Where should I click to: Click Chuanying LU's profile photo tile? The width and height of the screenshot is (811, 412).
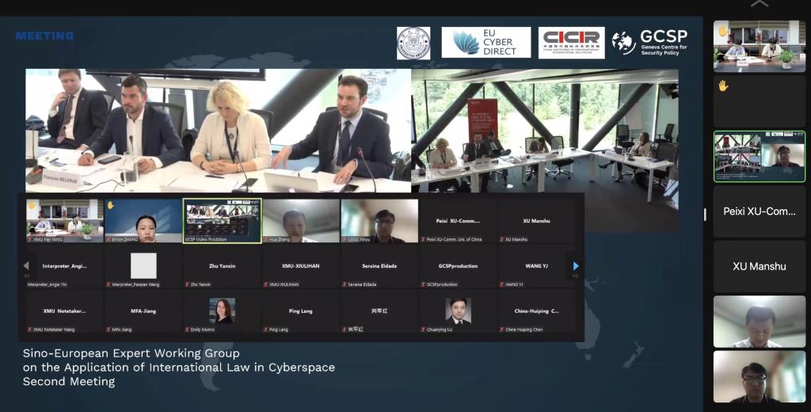click(x=458, y=311)
